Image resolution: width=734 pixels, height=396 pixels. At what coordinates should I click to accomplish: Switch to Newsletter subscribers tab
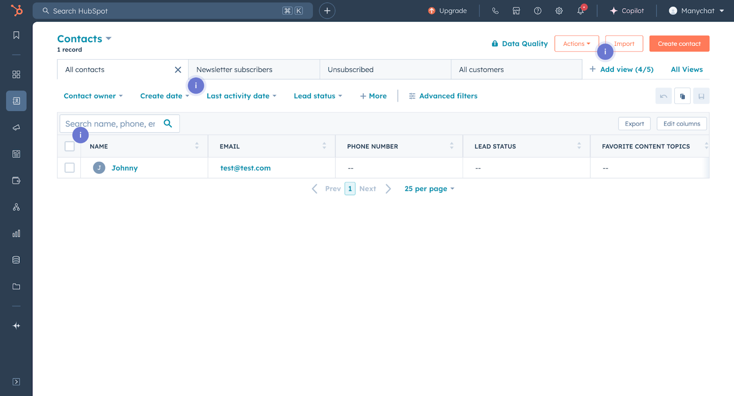(234, 70)
